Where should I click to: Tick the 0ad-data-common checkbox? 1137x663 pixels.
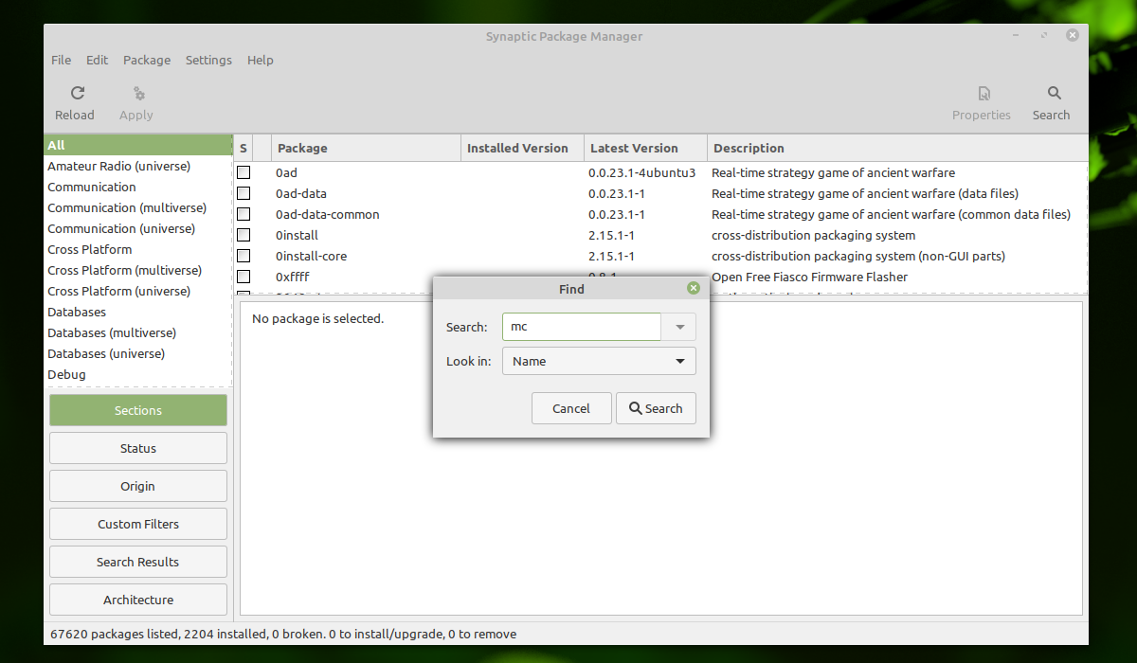(244, 214)
